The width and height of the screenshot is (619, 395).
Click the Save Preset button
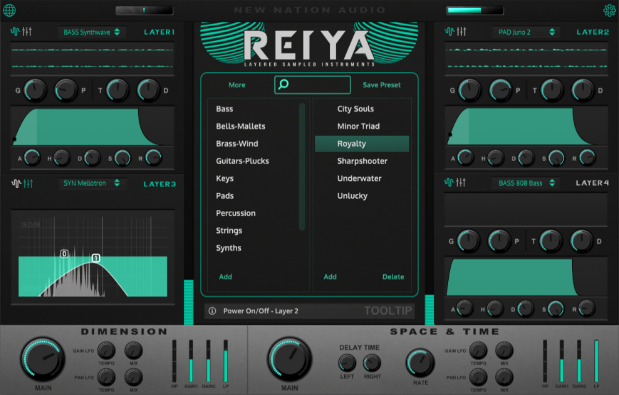[381, 85]
